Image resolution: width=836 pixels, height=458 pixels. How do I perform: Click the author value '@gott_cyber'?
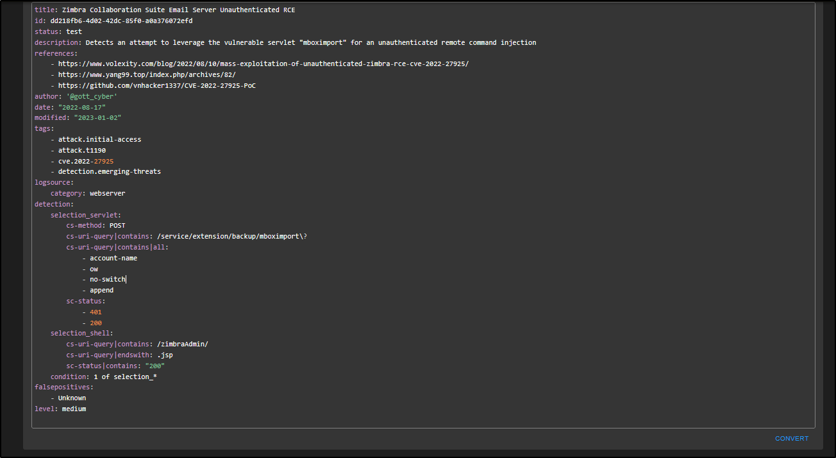tap(92, 96)
